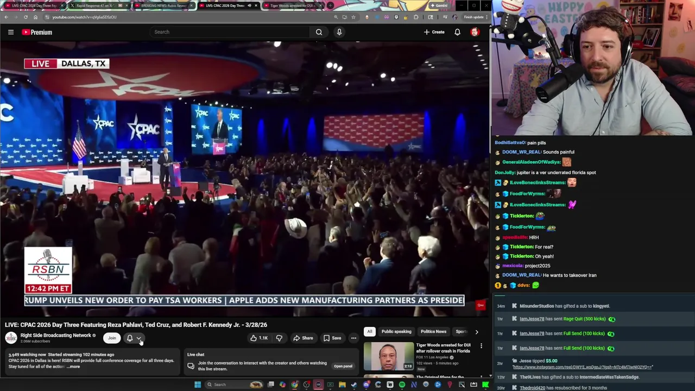
Task: Open File Explorer from the taskbar
Action: pyautogui.click(x=342, y=384)
